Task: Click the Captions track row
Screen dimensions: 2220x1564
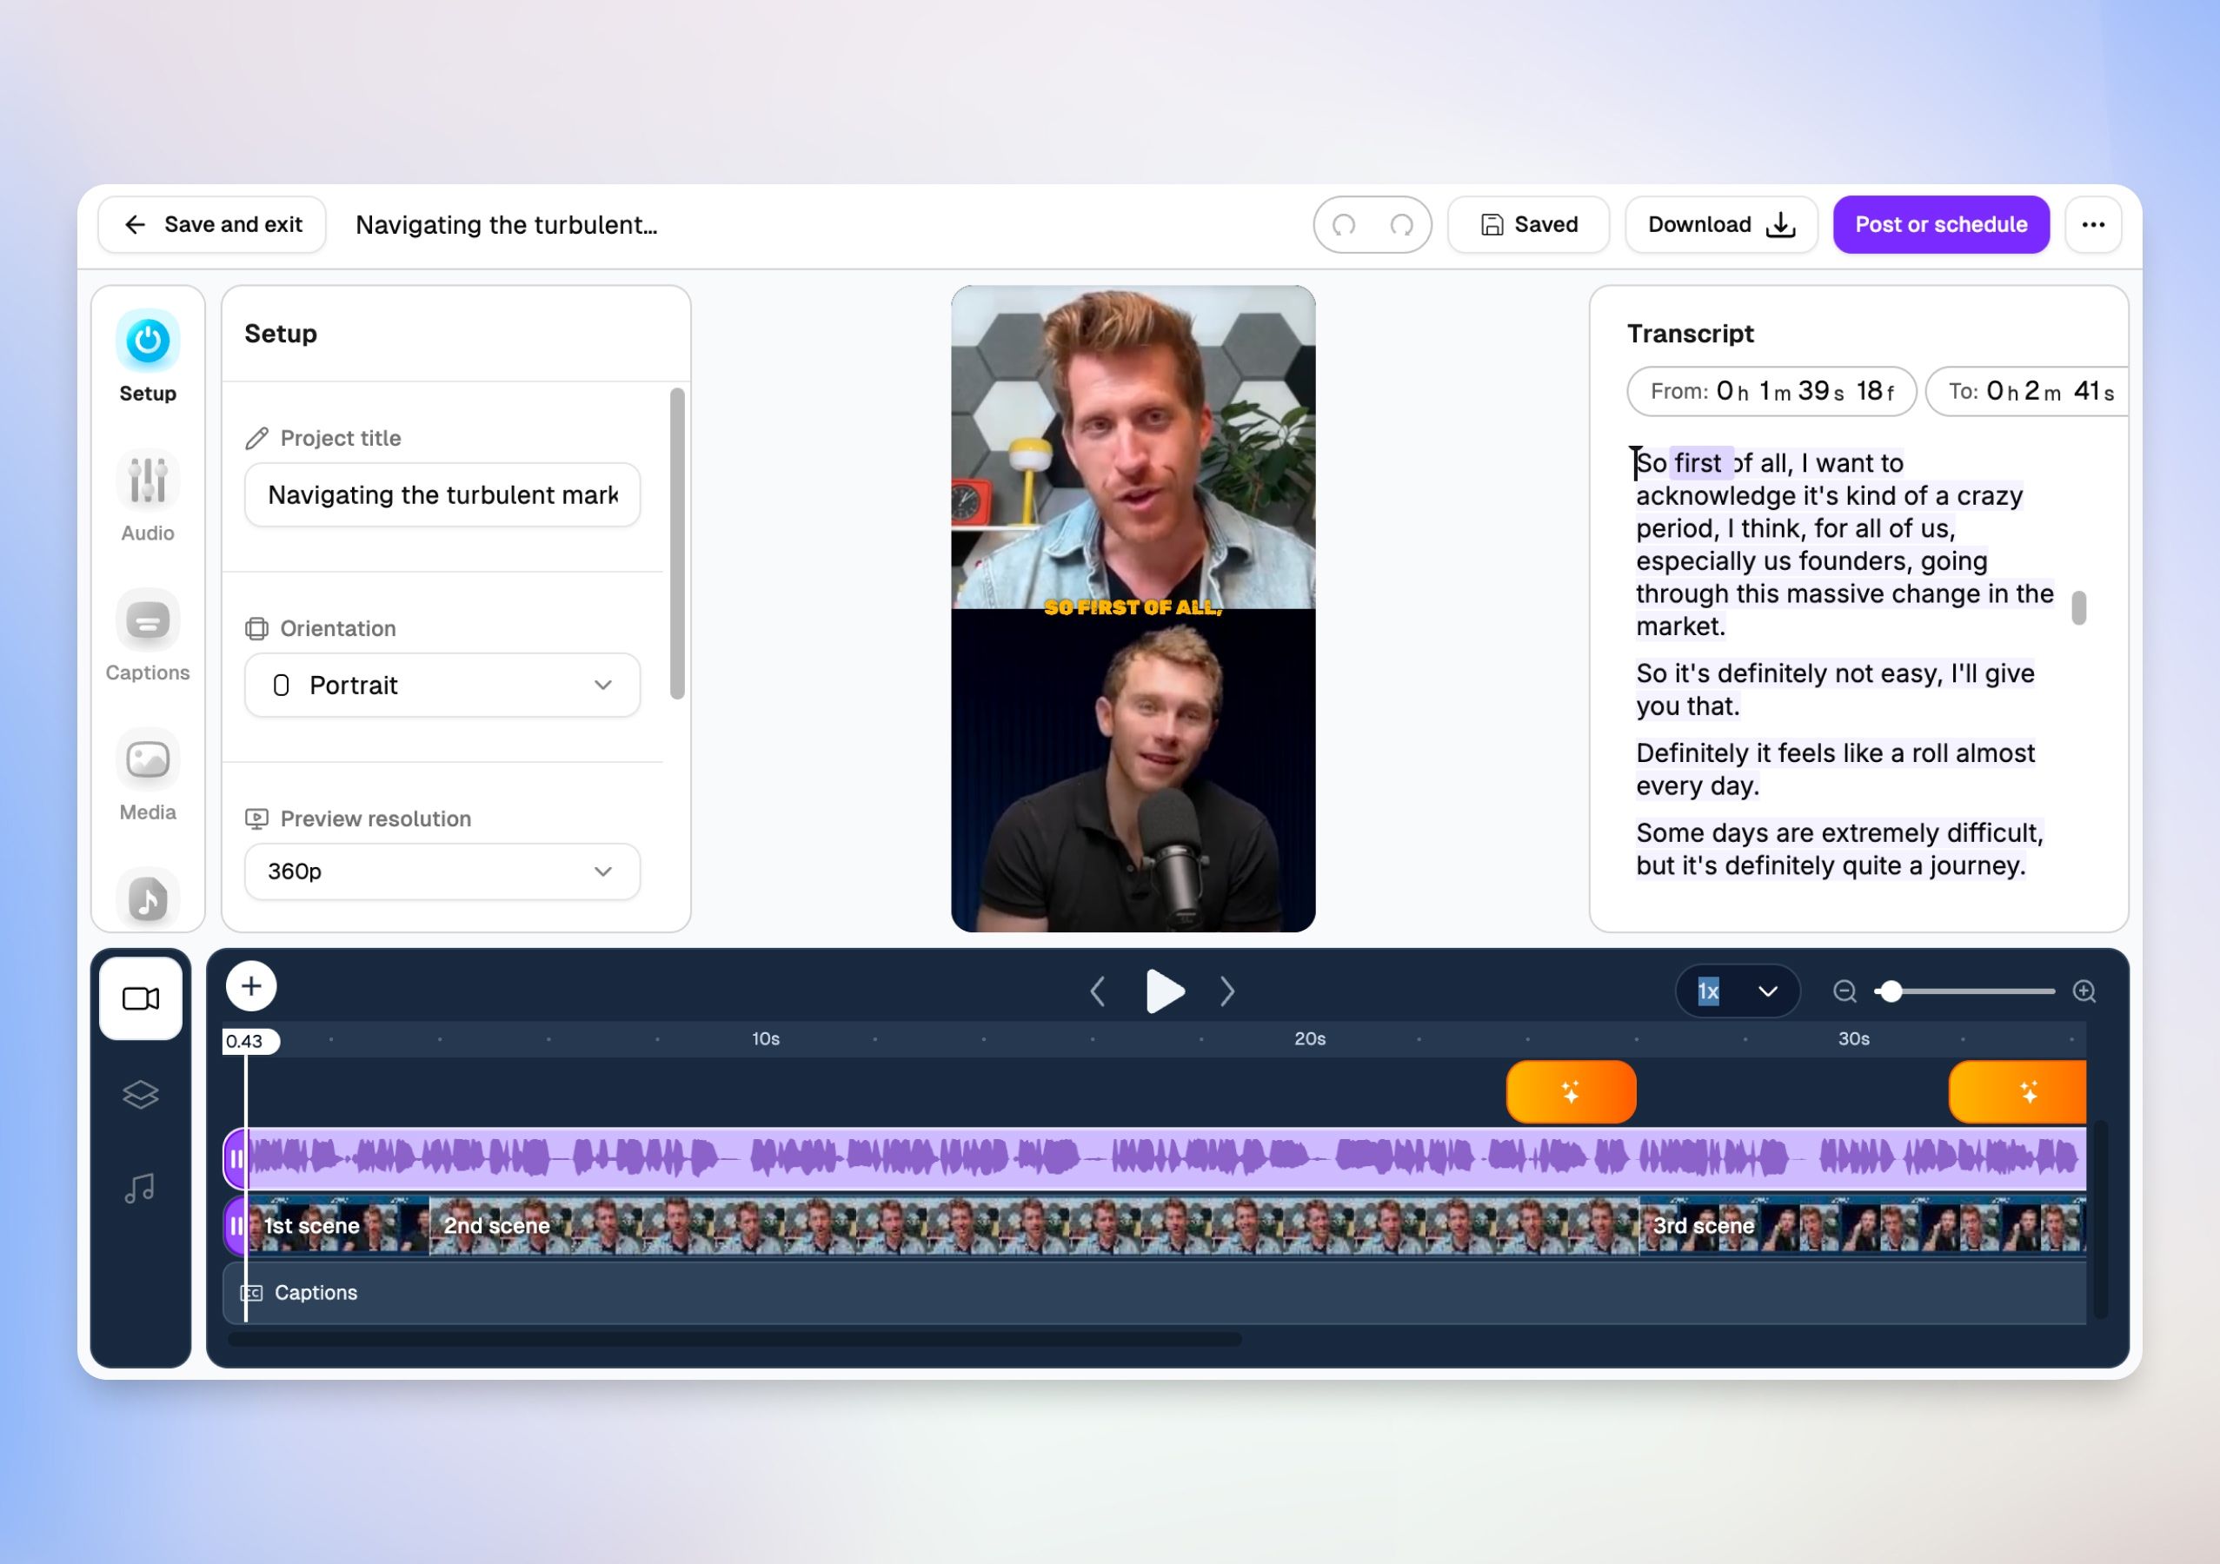Action: pos(1154,1294)
